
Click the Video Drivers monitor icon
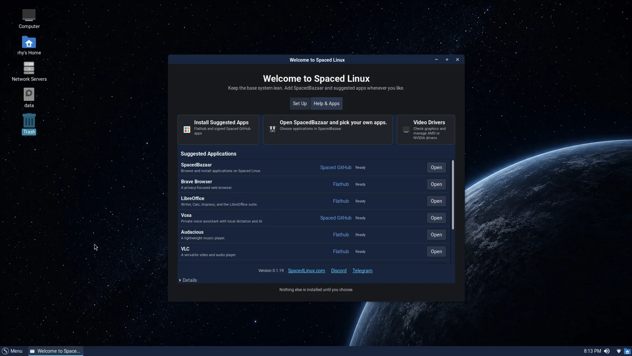(406, 130)
